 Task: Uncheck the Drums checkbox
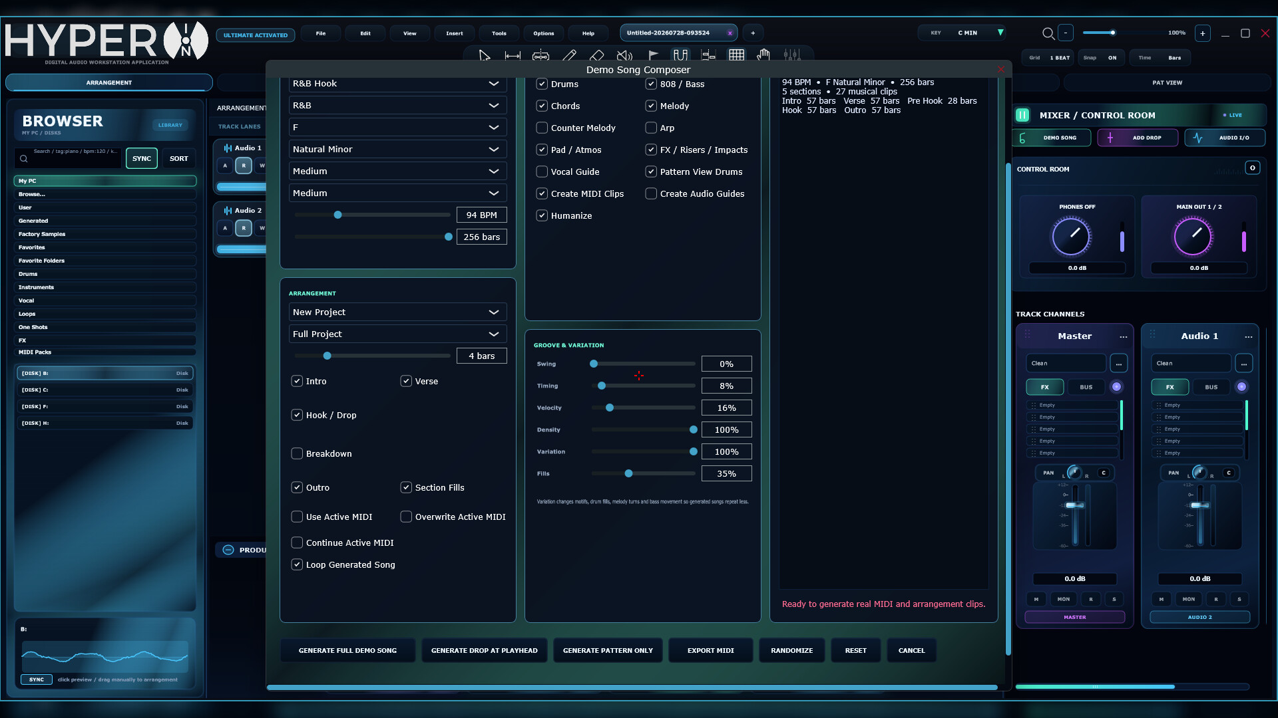[x=542, y=84]
